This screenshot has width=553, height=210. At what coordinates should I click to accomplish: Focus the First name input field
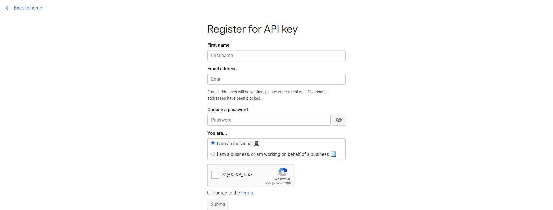[276, 56]
